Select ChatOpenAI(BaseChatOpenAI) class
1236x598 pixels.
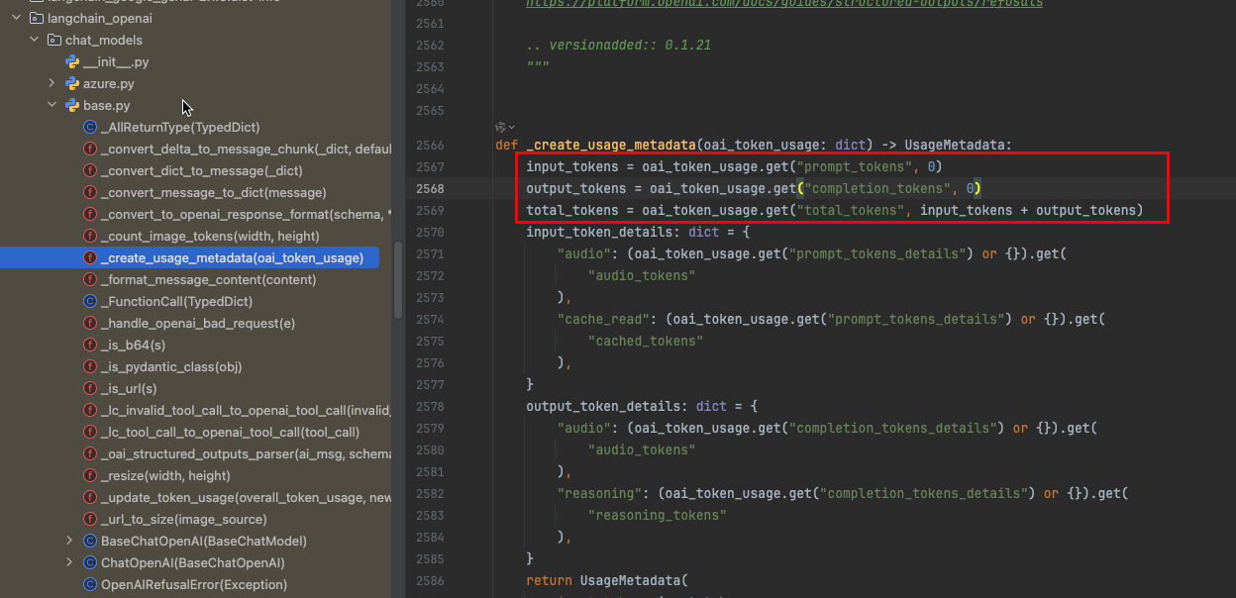coord(193,562)
